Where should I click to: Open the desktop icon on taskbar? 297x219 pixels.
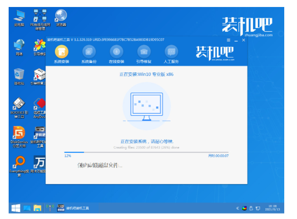[27, 208]
